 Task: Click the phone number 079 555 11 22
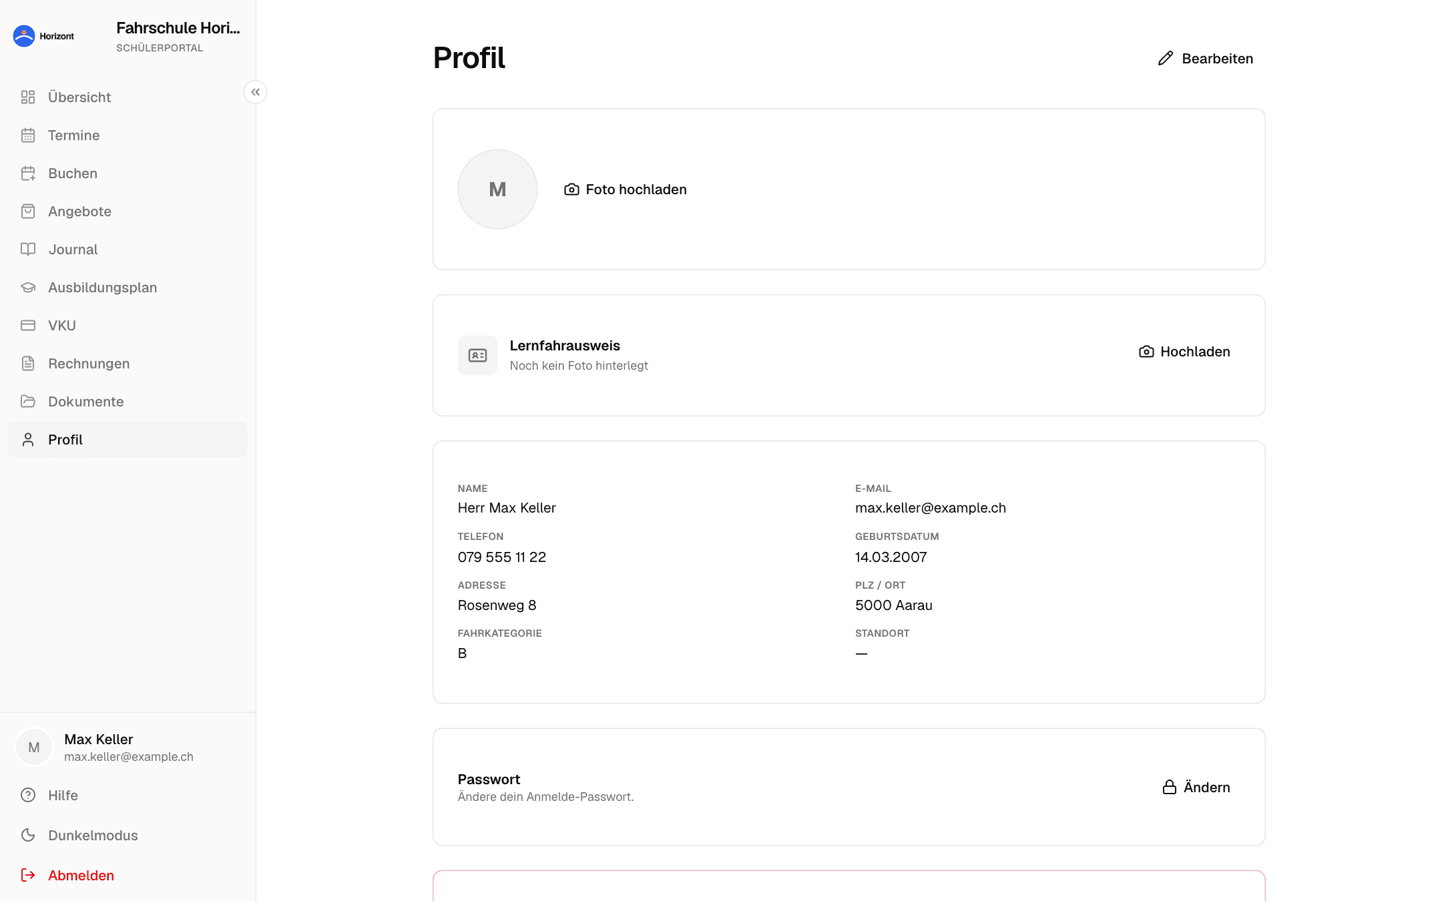[502, 557]
